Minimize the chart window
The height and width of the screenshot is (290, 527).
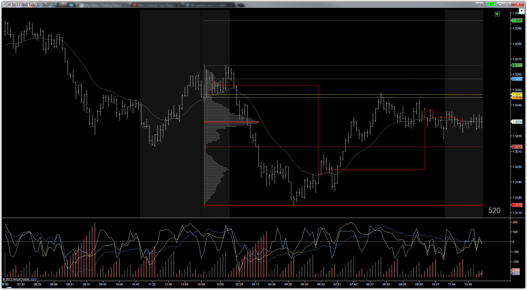[500, 4]
